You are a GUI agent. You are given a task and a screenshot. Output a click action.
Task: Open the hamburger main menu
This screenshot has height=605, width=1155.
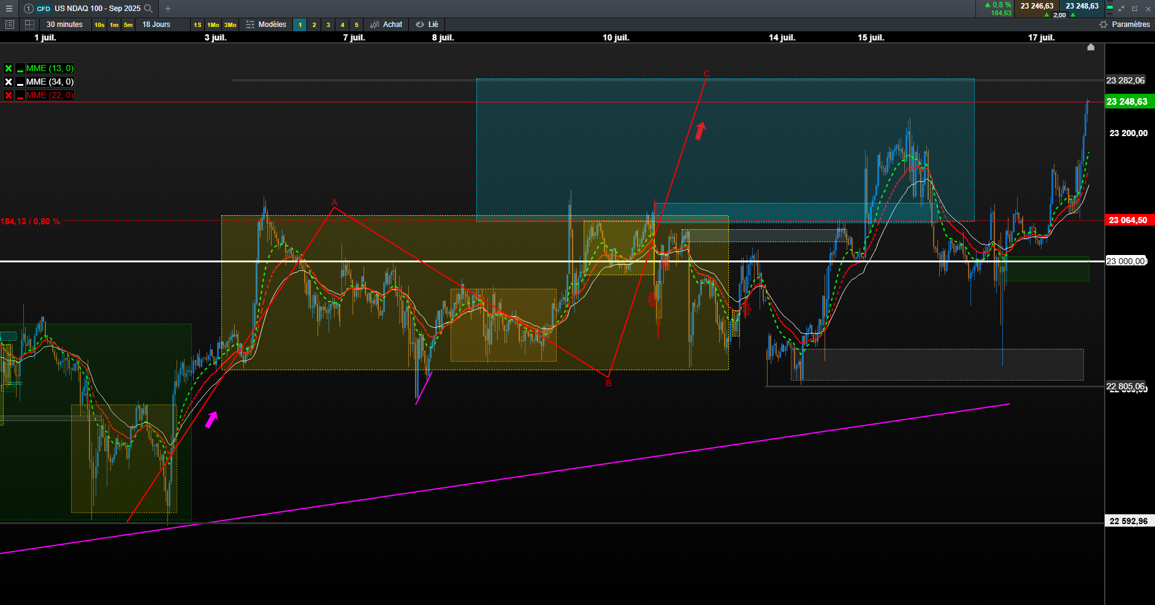(x=9, y=9)
